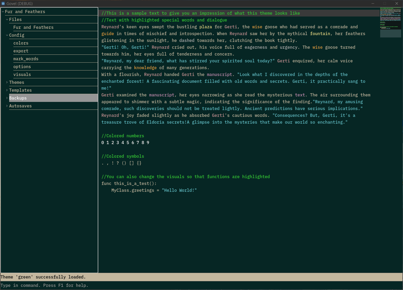Screen dimensions: 403x290
Task: Click the '//Colored numbers' comment line
Action: 123,136
